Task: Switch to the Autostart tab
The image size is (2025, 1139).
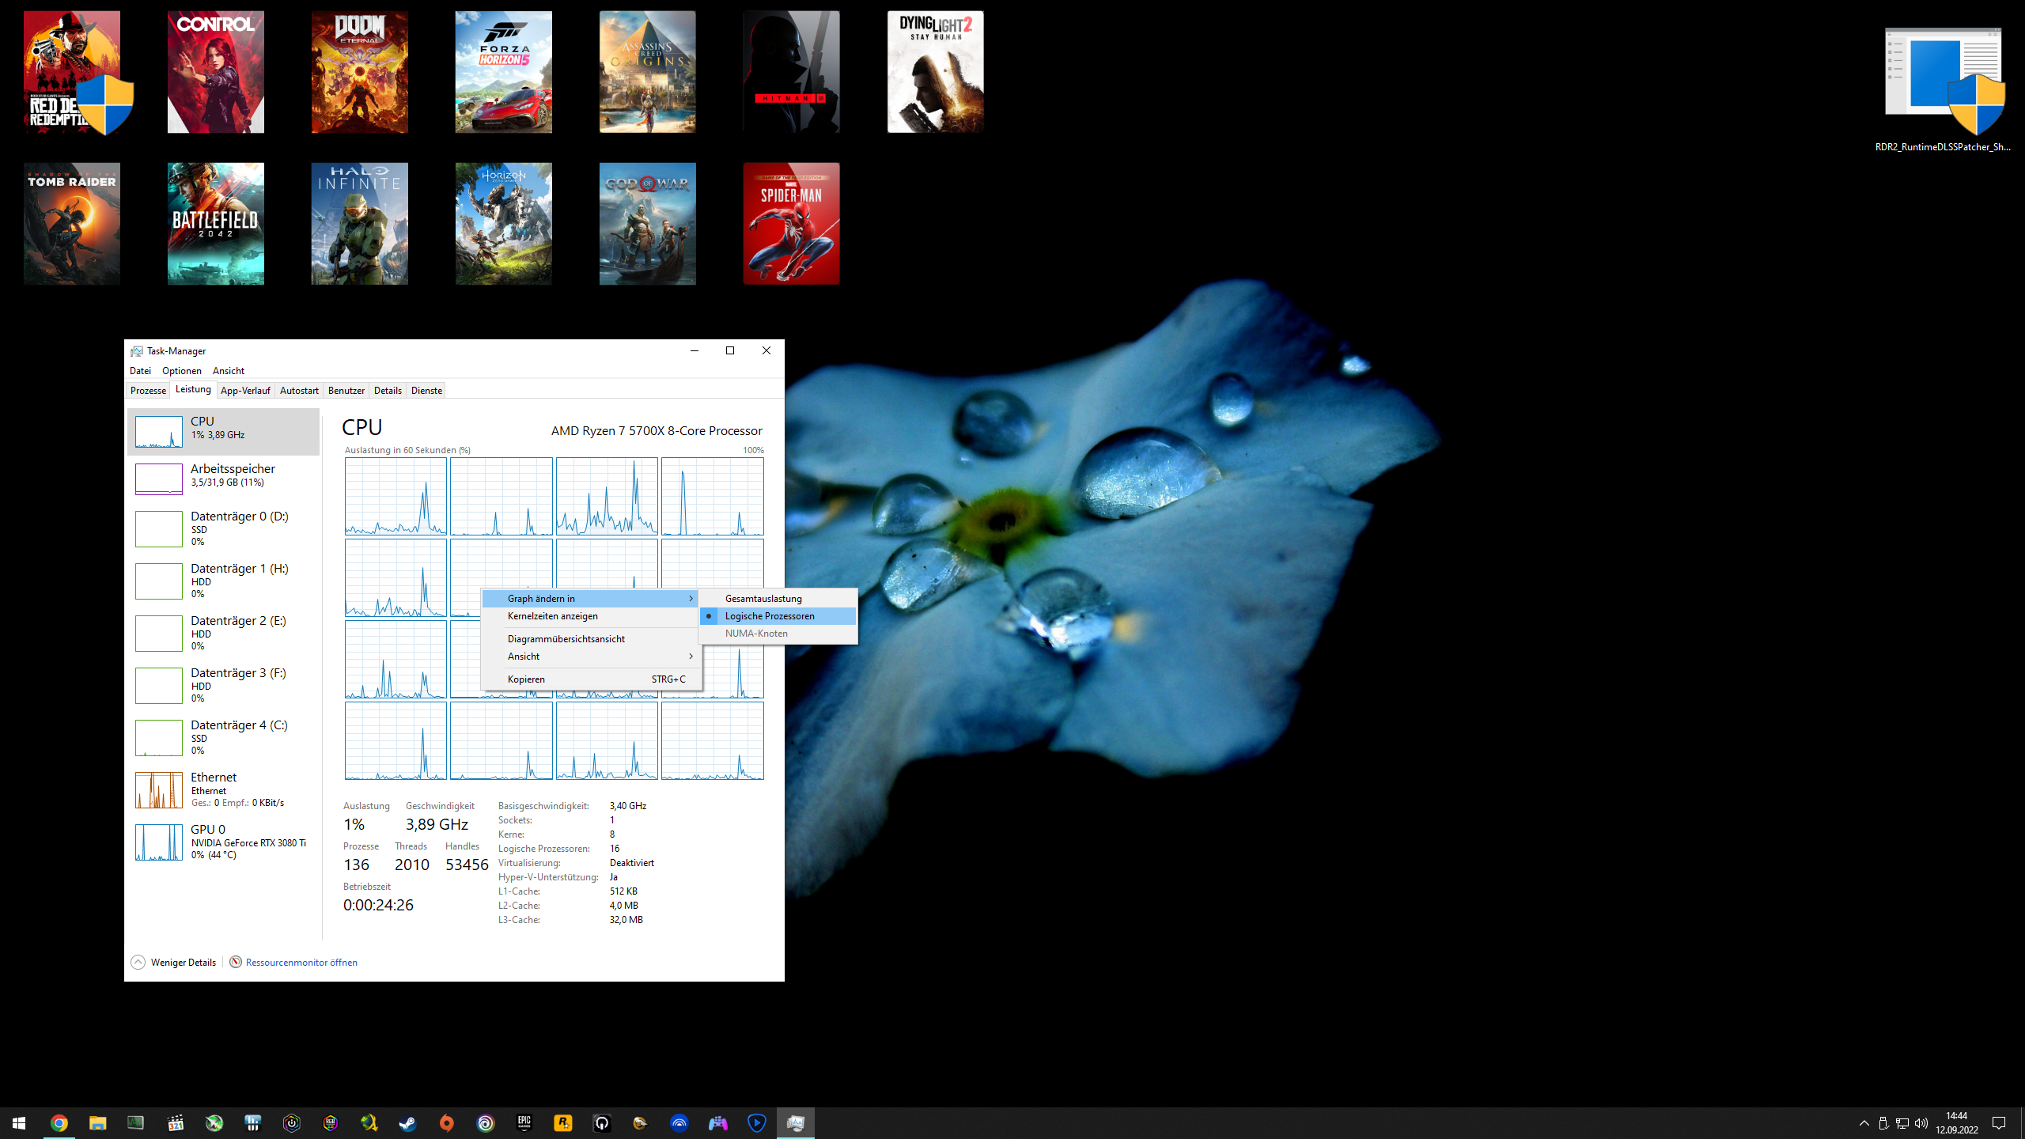Action: pos(299,391)
